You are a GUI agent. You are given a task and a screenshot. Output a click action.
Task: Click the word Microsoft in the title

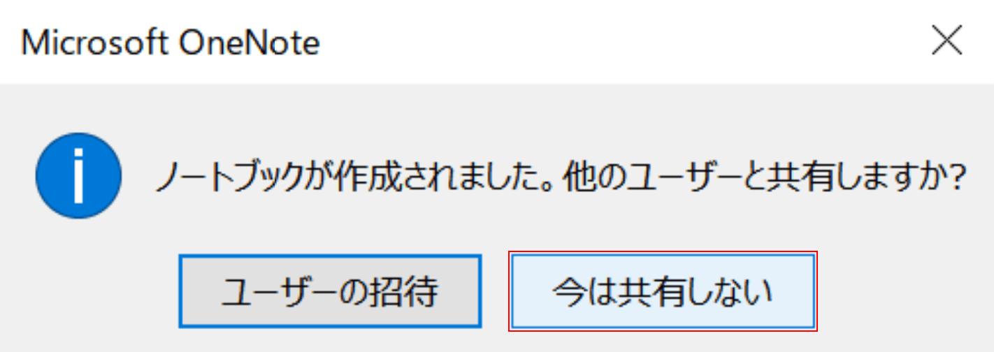point(95,43)
